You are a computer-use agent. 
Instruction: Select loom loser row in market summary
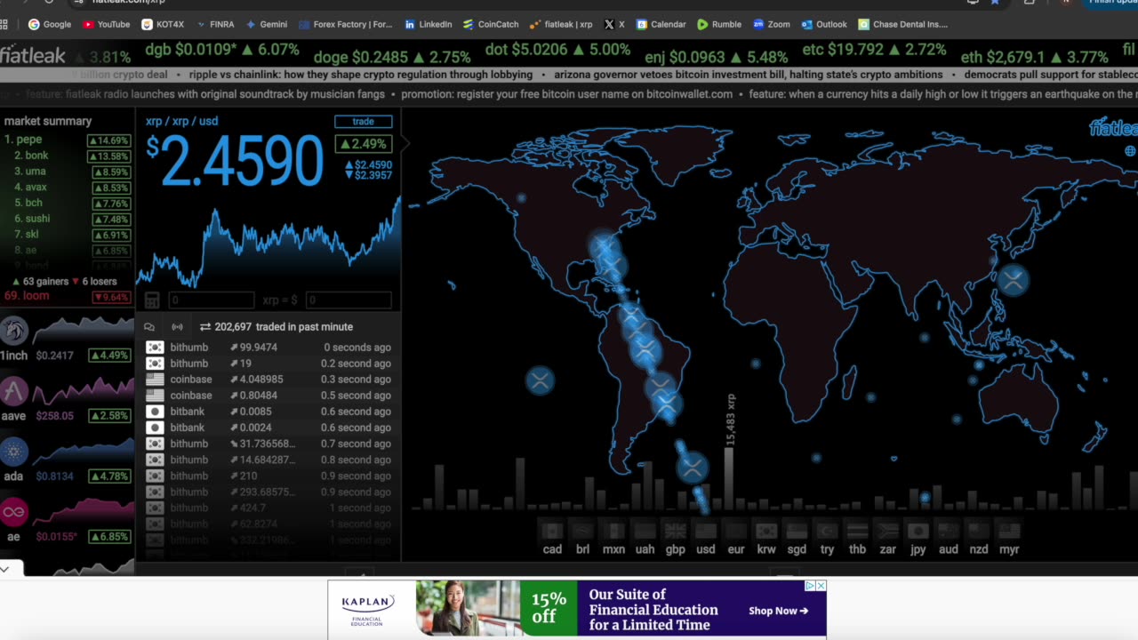pos(67,296)
